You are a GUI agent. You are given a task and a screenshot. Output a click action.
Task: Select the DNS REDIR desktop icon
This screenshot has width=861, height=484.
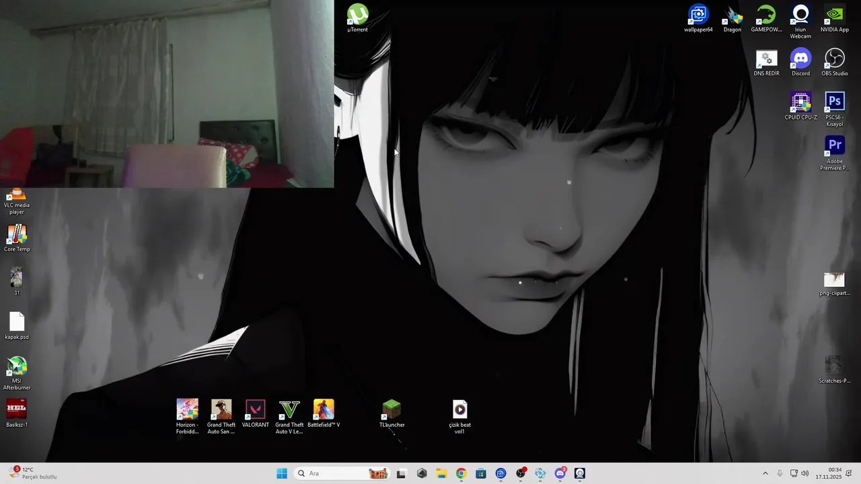click(x=766, y=62)
